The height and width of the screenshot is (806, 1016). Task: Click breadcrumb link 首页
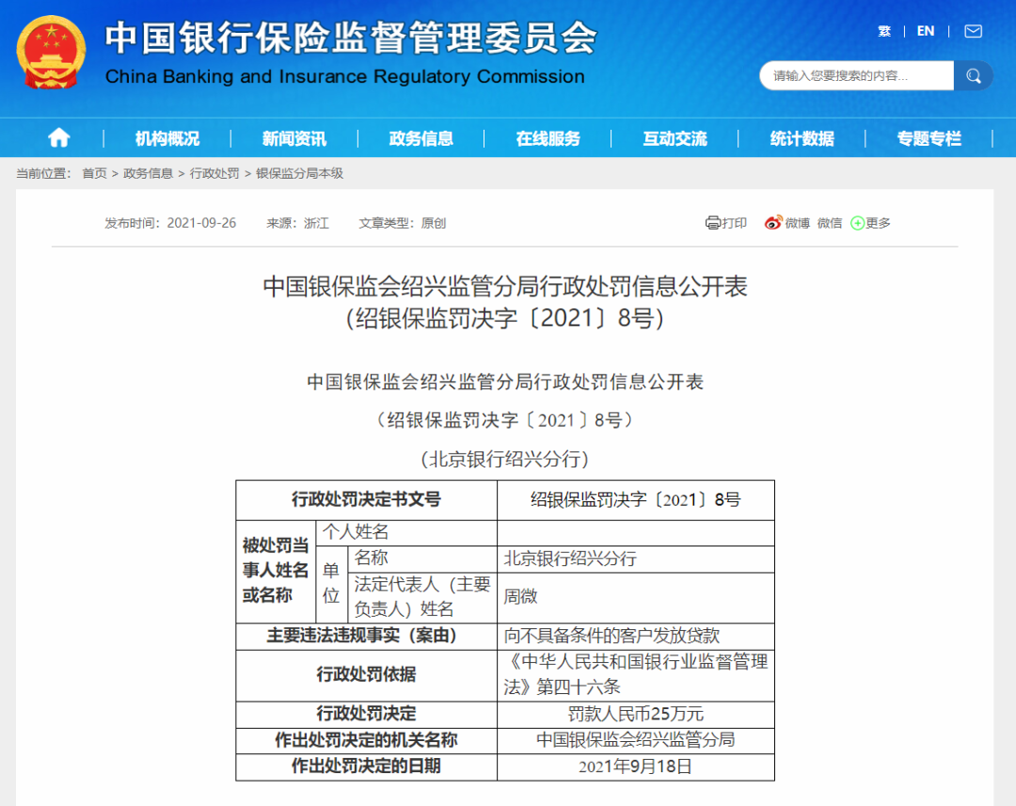click(95, 173)
